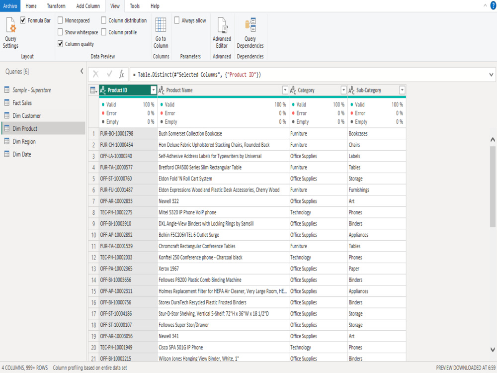This screenshot has width=497, height=373.
Task: Switch to the Tools tab
Action: coord(135,6)
